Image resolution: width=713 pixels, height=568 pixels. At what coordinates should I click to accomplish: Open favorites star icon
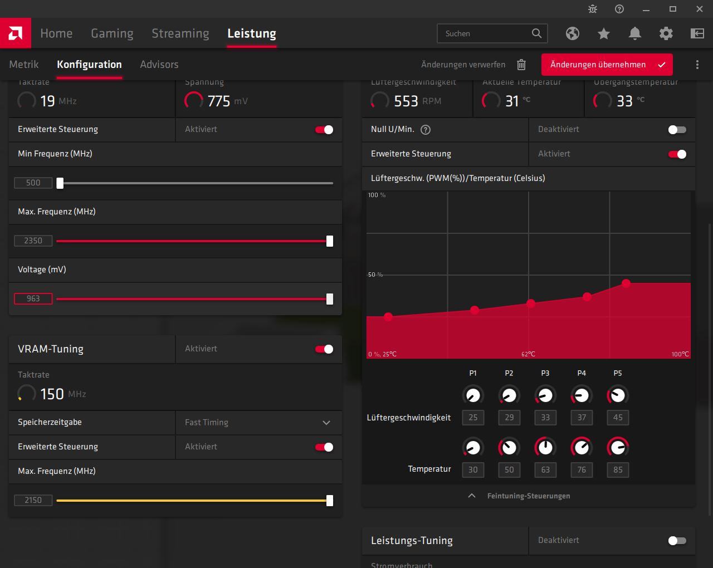point(604,33)
